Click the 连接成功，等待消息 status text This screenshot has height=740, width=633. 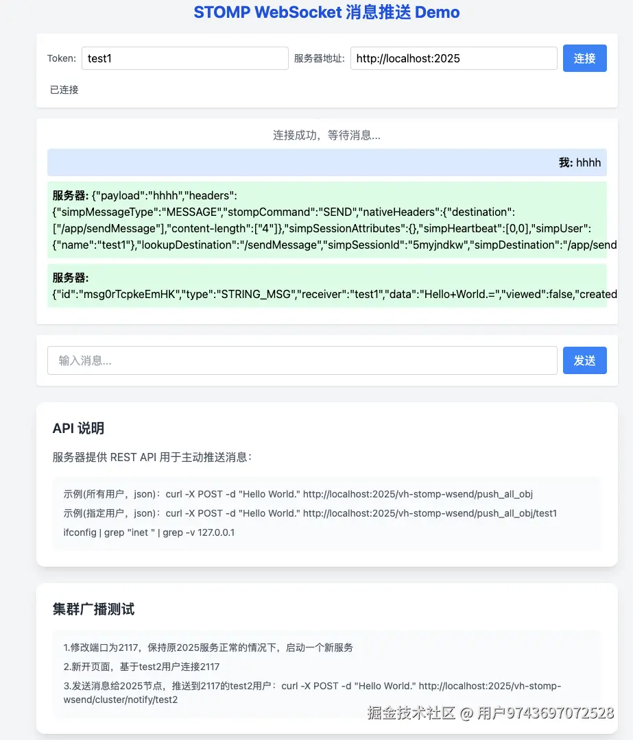[326, 135]
